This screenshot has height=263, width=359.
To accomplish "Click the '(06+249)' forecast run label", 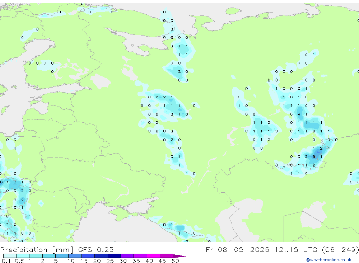I will pyautogui.click(x=340, y=249).
